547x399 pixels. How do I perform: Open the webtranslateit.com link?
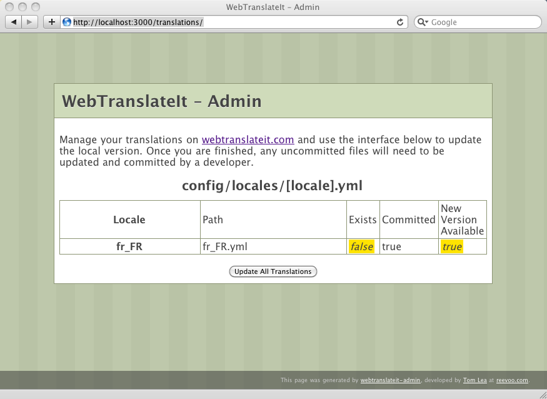pyautogui.click(x=248, y=139)
